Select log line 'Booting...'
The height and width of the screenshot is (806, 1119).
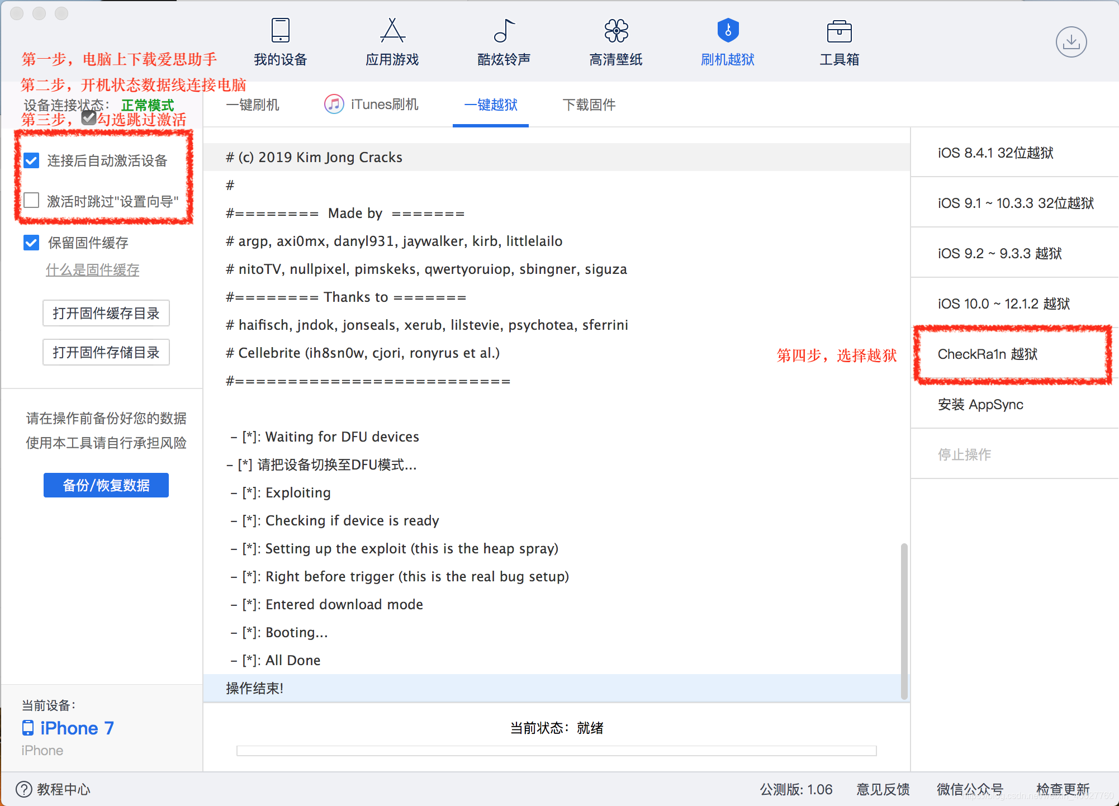point(557,632)
